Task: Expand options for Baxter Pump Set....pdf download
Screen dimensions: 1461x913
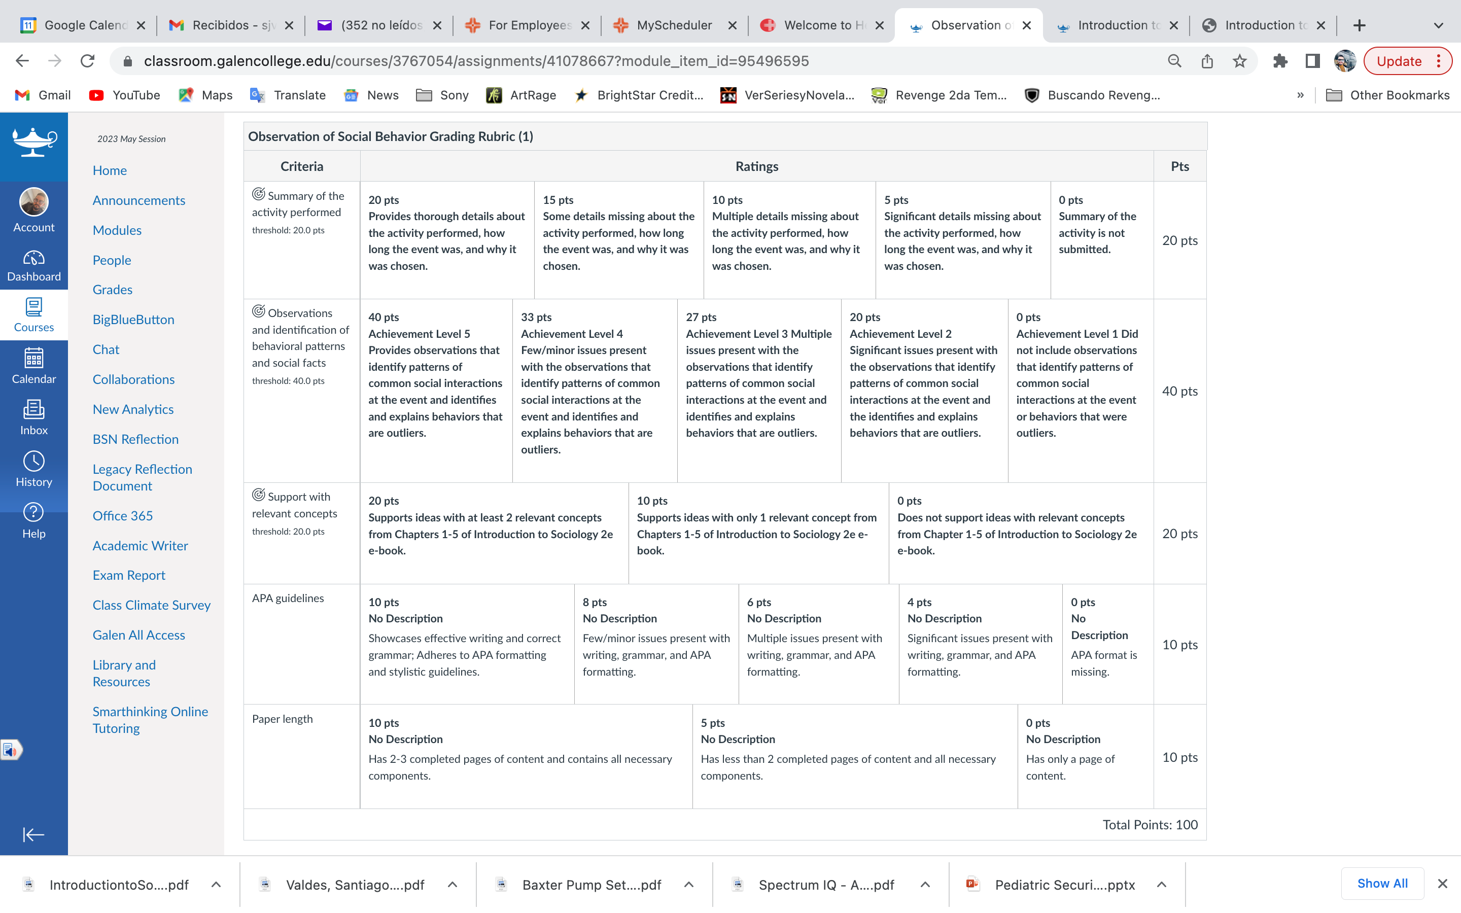Action: pyautogui.click(x=689, y=885)
